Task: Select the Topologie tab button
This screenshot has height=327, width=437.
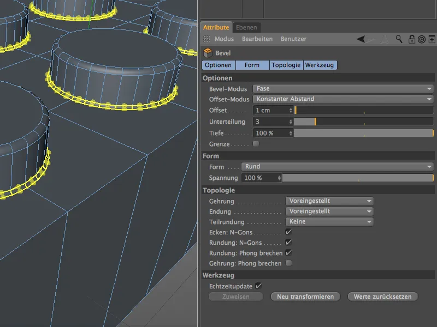Action: [286, 65]
